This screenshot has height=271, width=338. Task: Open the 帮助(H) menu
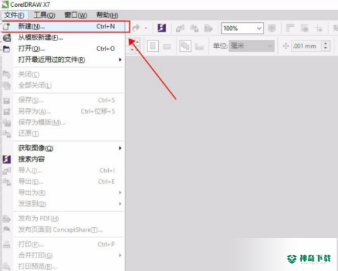pos(107,15)
